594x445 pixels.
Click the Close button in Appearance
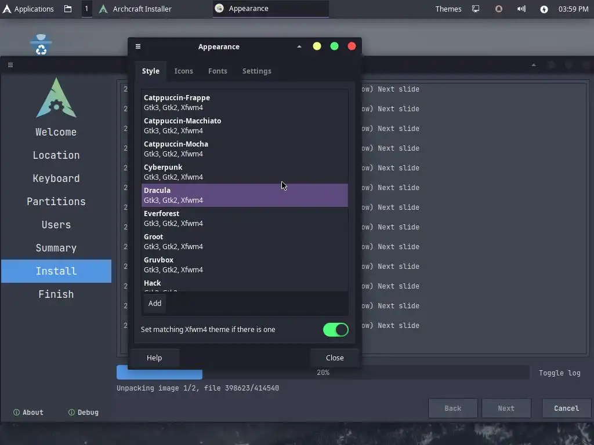point(335,358)
